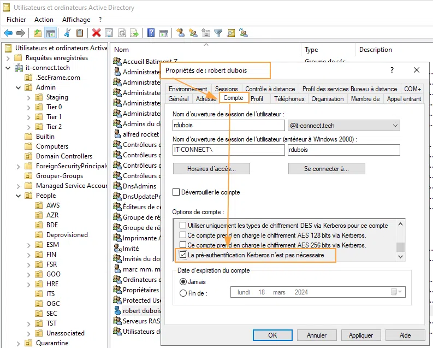Click the Aide button
Viewport: 433px width, 348px height.
pyautogui.click(x=405, y=335)
